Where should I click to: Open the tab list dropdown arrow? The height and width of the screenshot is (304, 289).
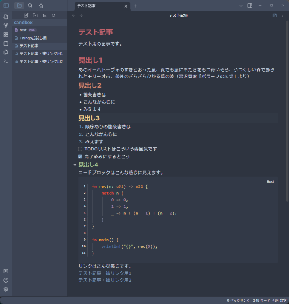click(241, 6)
